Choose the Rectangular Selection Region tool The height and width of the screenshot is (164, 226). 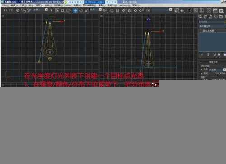[x=62, y=10]
